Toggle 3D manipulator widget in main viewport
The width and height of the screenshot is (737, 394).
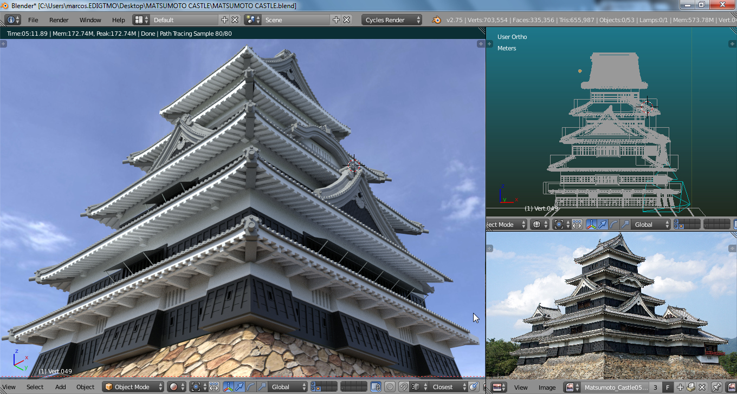coord(228,387)
